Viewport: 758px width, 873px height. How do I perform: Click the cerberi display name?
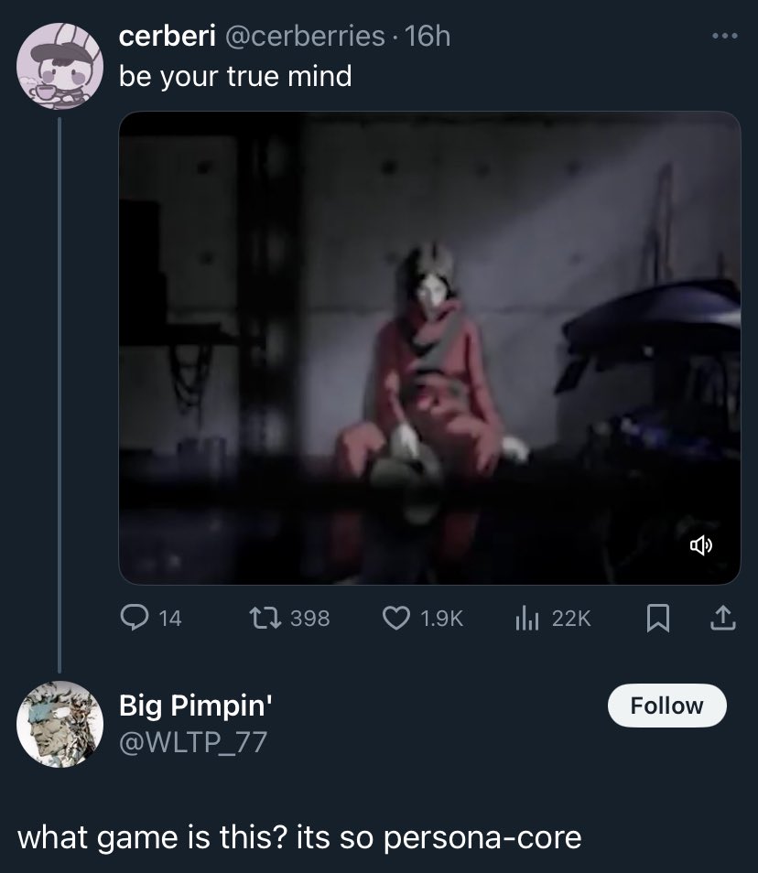click(168, 37)
